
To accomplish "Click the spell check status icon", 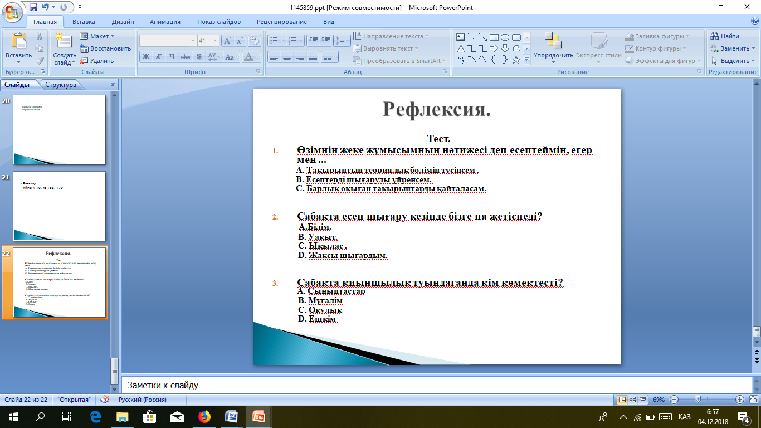I will click(104, 400).
